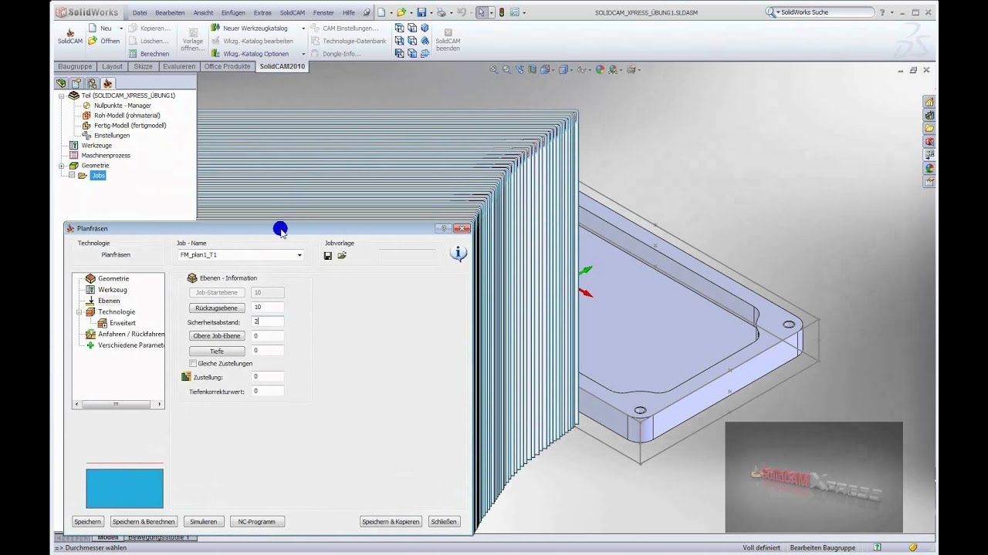Collapse the Teil SOLIDCAM_XPRESS_ÜBUNG1 tree node
The image size is (988, 555).
point(61,96)
